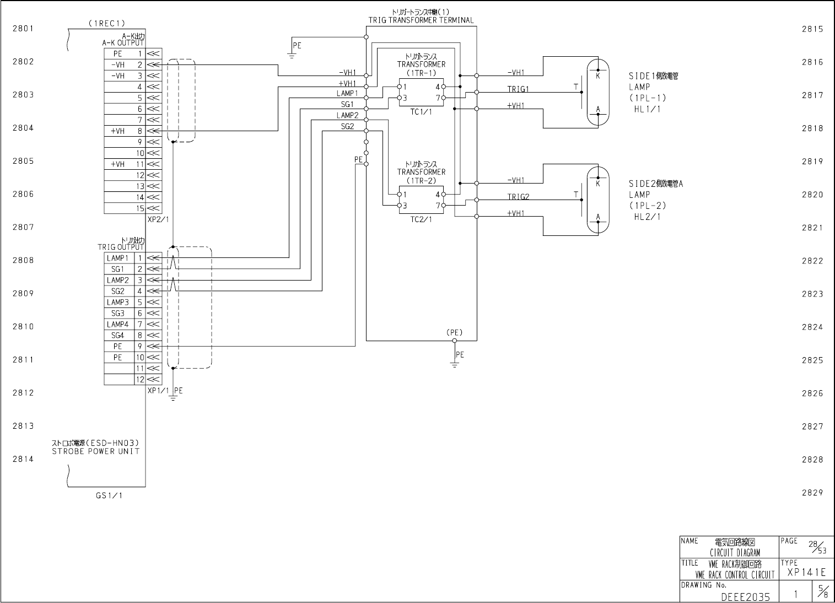This screenshot has height=603, width=835.
Task: Select the (1PL-2) lamp label
Action: [648, 206]
